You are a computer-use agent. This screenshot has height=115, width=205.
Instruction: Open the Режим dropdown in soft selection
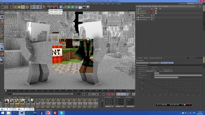pos(168,71)
